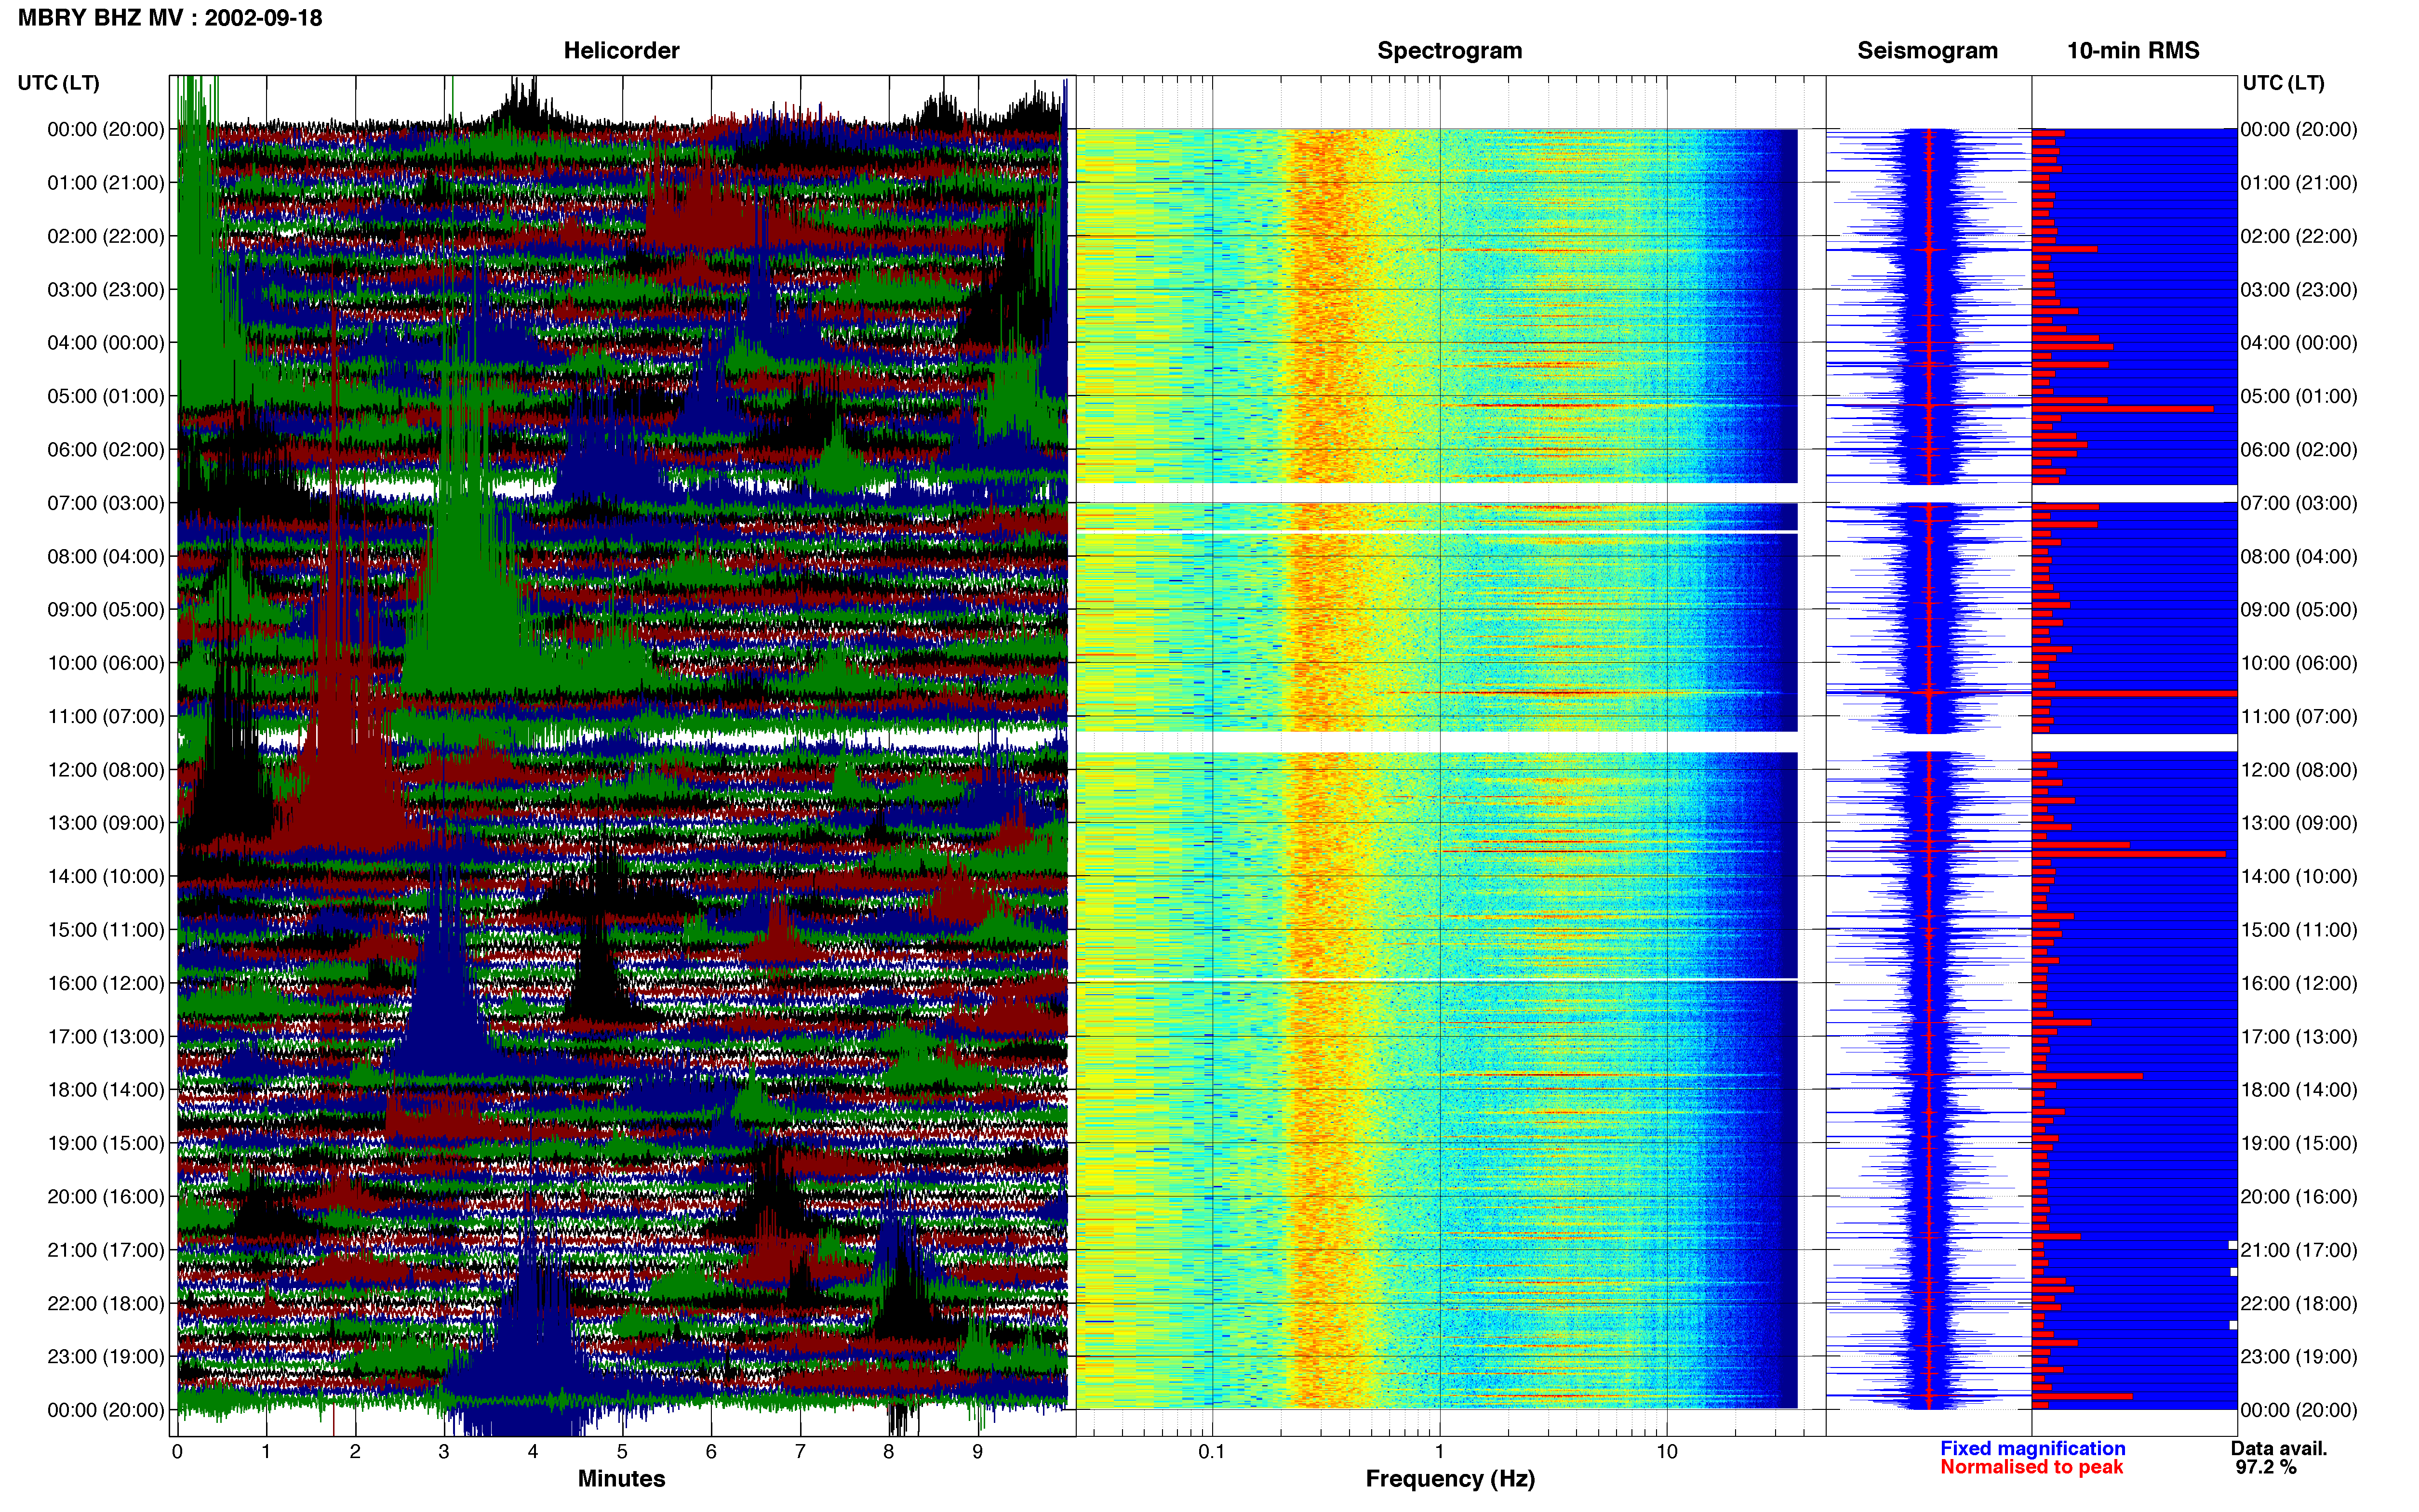Click the left '06:00 (02:00)' time label
This screenshot has height=1512, width=2419.
pos(106,450)
